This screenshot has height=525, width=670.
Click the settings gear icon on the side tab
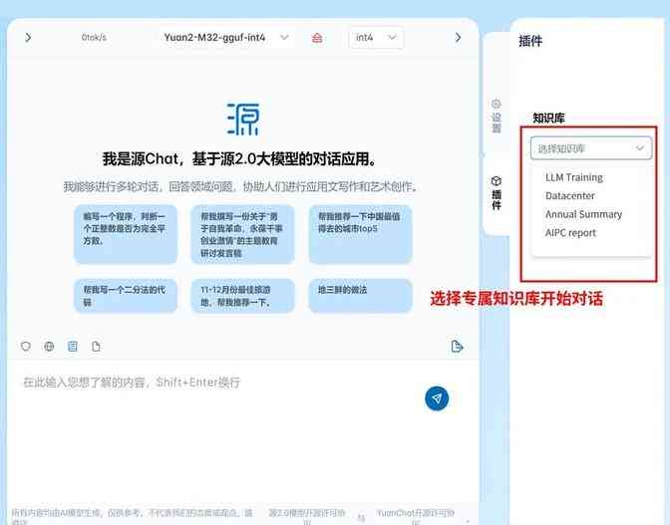pyautogui.click(x=497, y=104)
